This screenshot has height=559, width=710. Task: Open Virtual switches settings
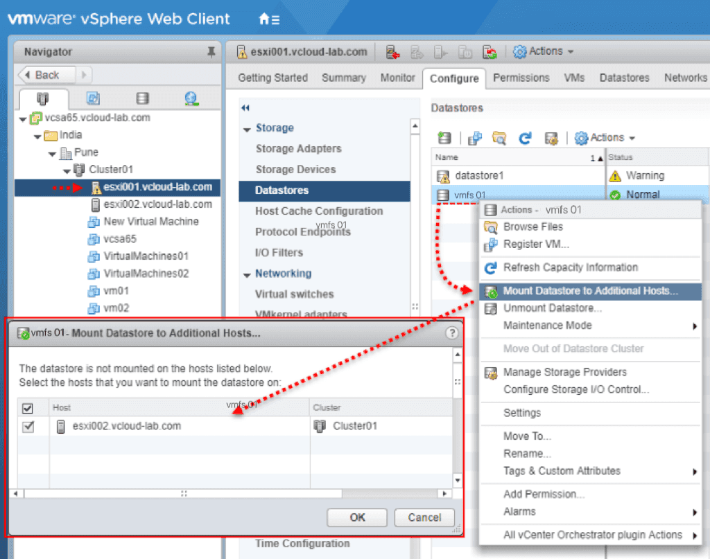pyautogui.click(x=294, y=294)
